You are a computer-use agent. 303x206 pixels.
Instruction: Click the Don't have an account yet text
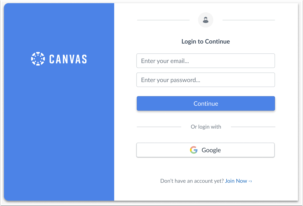click(192, 181)
